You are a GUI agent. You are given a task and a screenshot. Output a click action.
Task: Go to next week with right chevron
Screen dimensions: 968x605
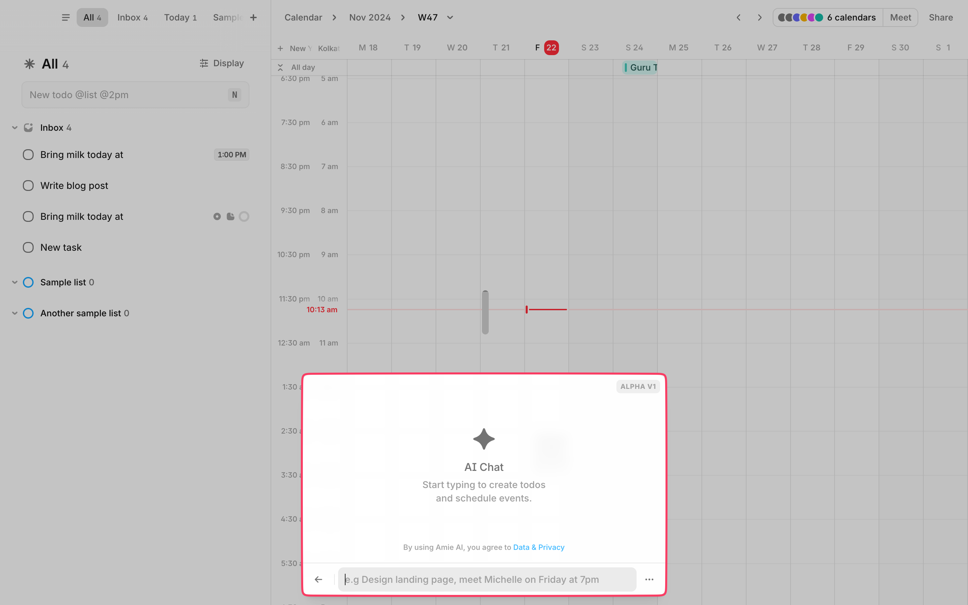point(760,17)
